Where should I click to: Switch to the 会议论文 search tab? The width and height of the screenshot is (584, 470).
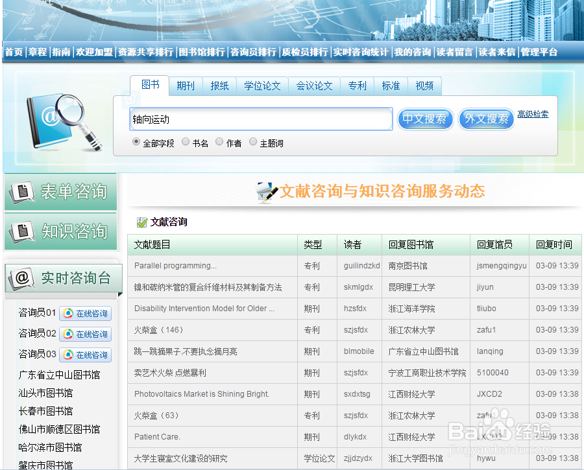pyautogui.click(x=314, y=86)
